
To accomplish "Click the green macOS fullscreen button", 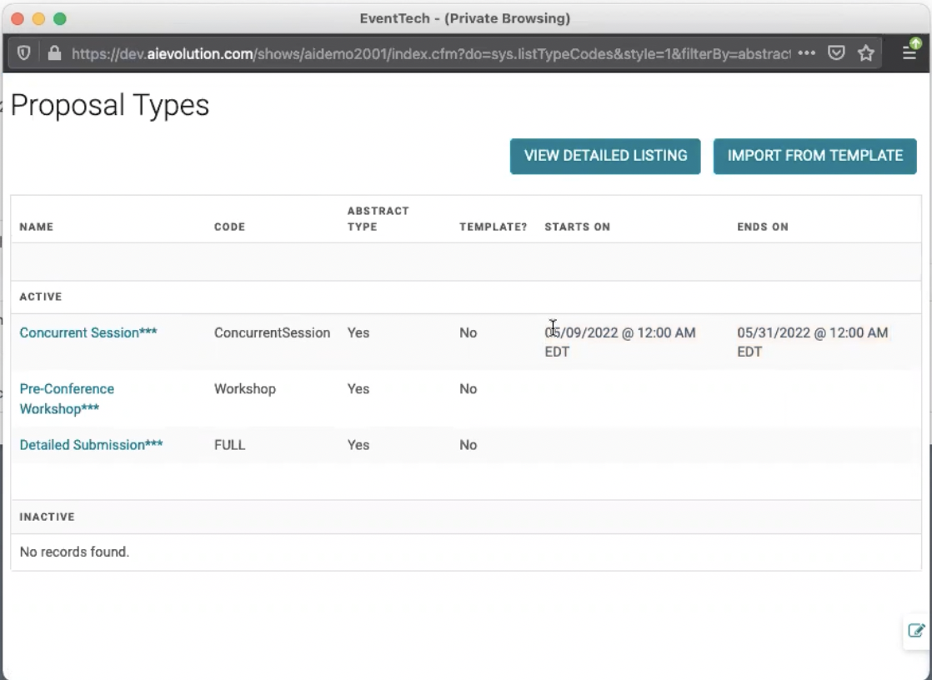I will pyautogui.click(x=59, y=18).
